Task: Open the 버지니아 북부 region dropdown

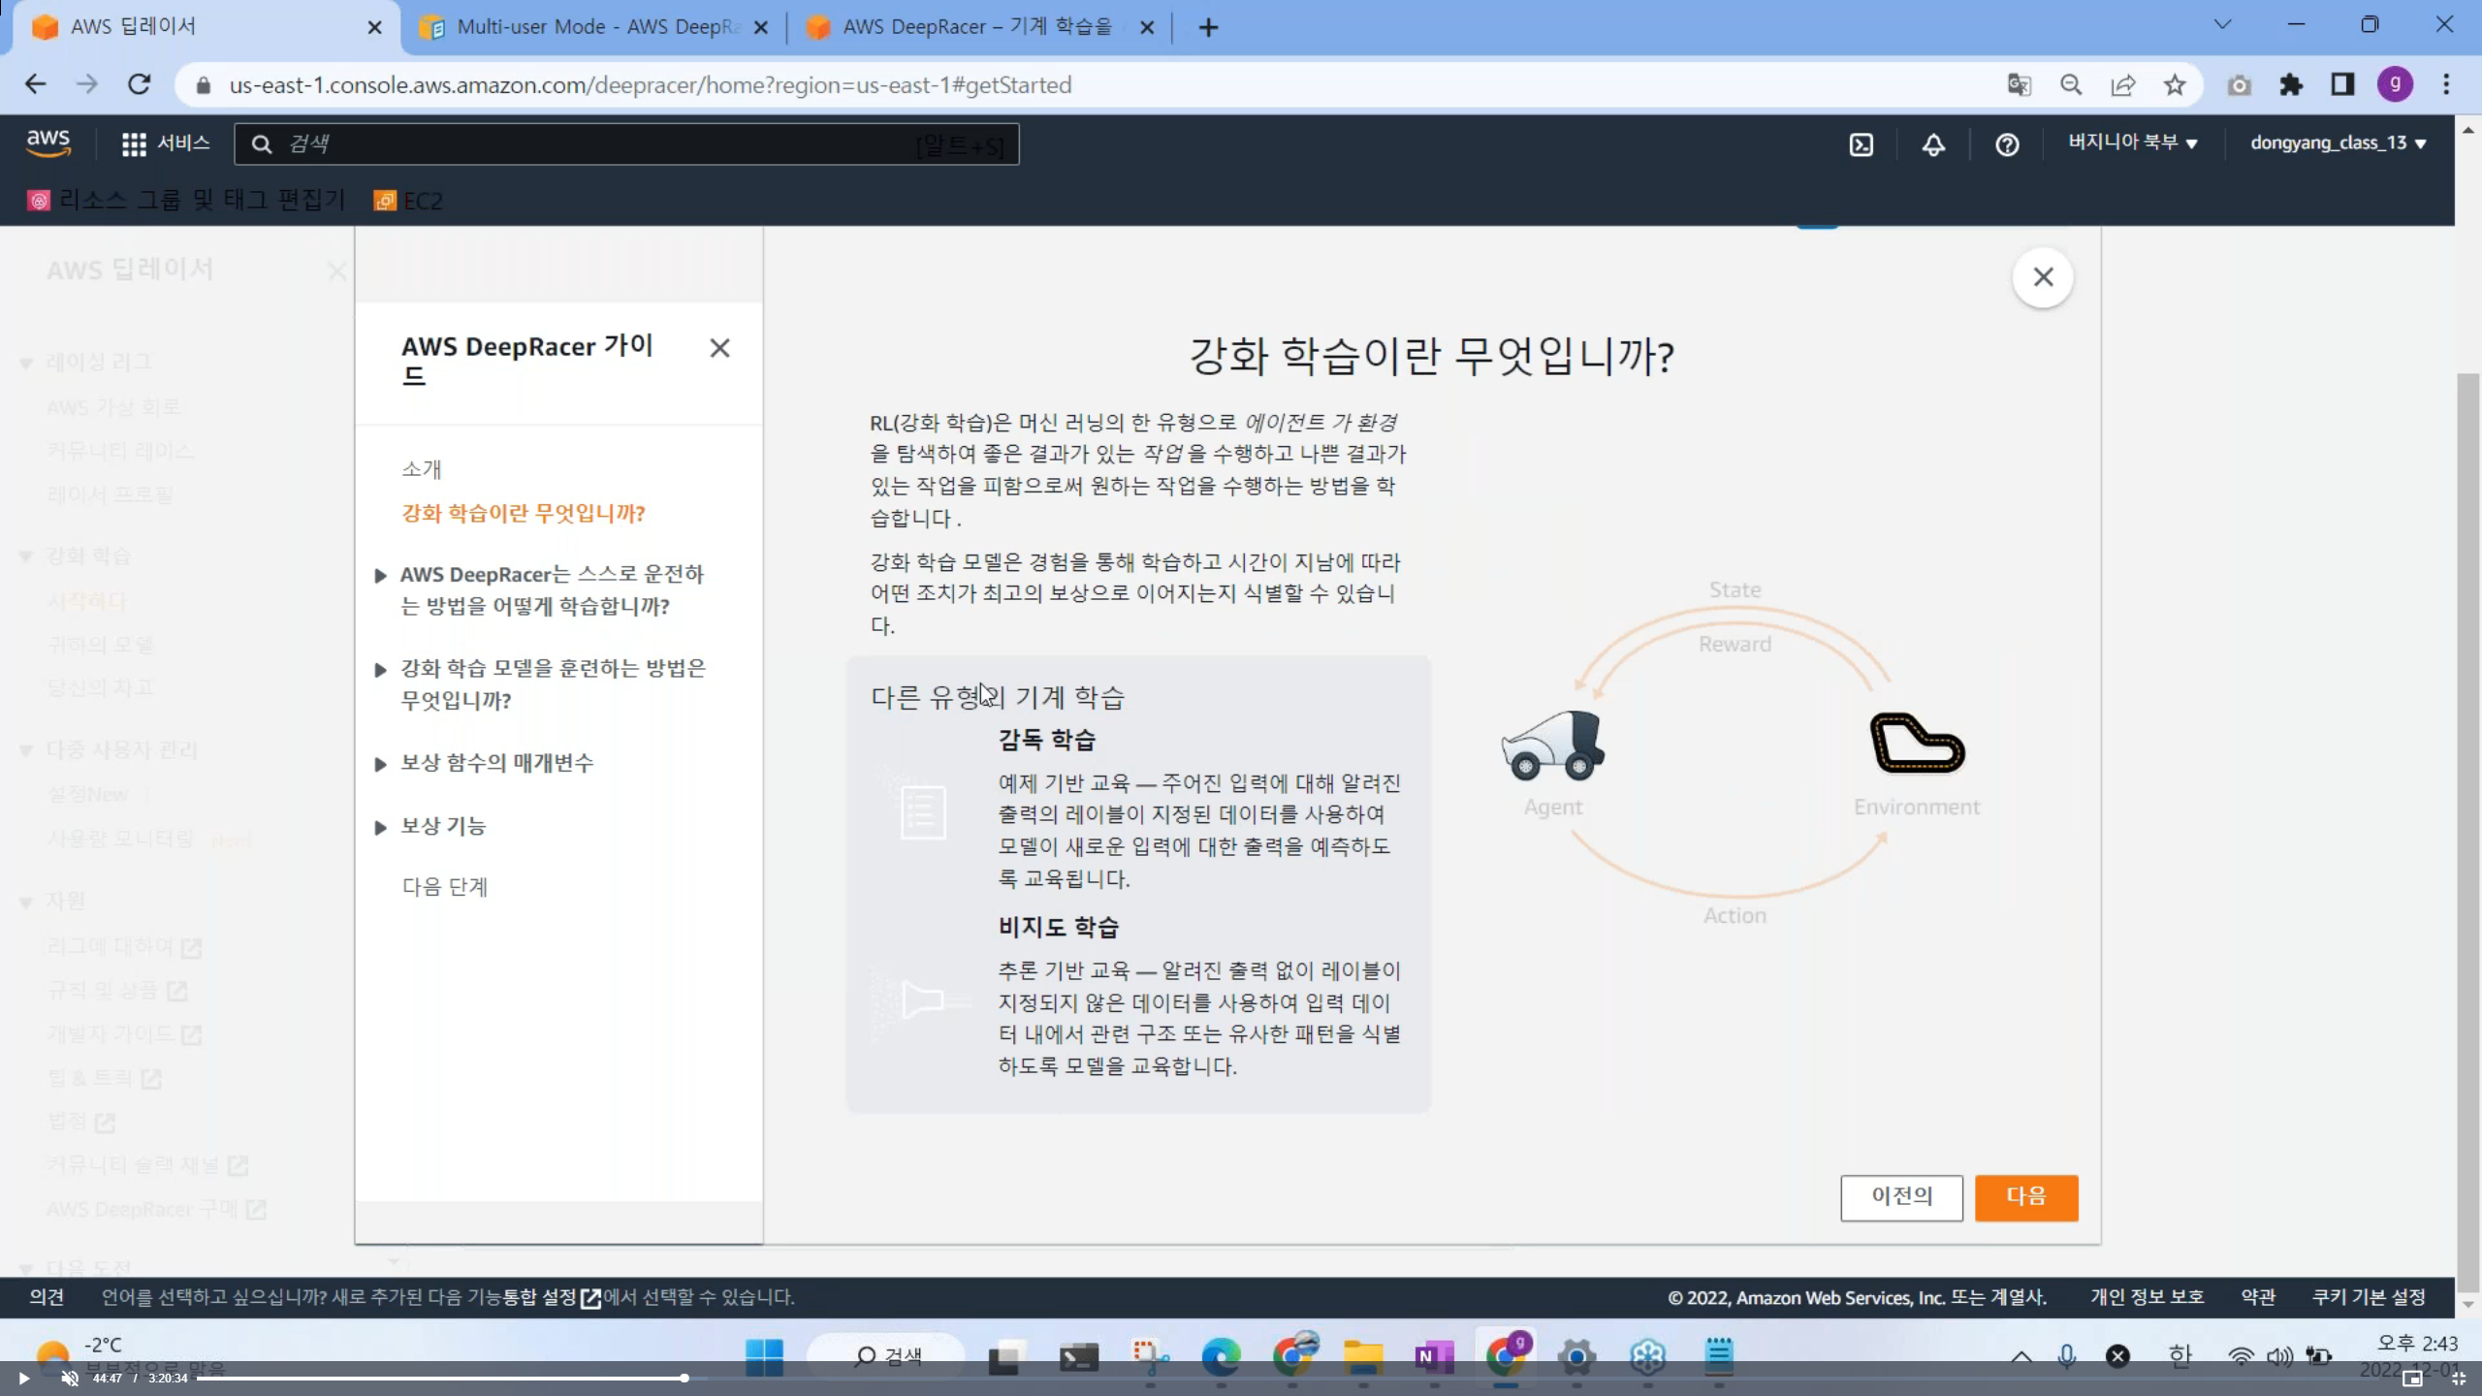Action: (2132, 143)
